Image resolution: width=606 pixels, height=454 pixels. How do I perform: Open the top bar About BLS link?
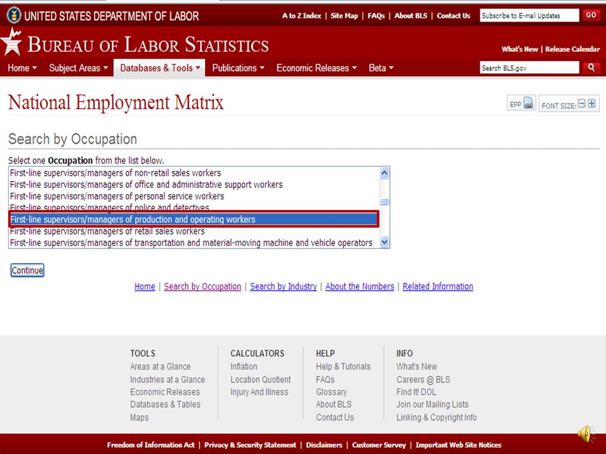[x=411, y=16]
